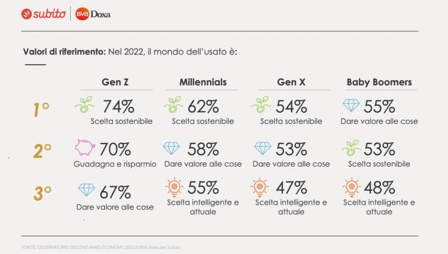Click the BVA Doxa logo
The width and height of the screenshot is (448, 254).
point(93,14)
